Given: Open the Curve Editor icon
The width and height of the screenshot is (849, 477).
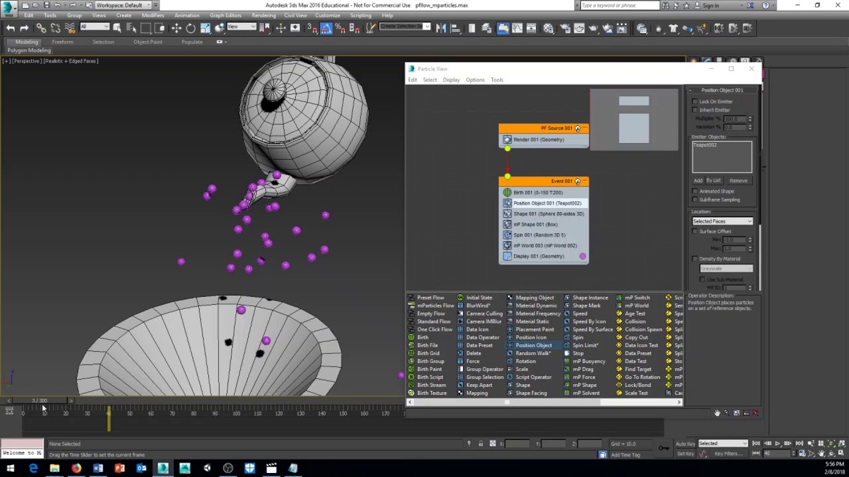Looking at the screenshot, I should pos(518,28).
